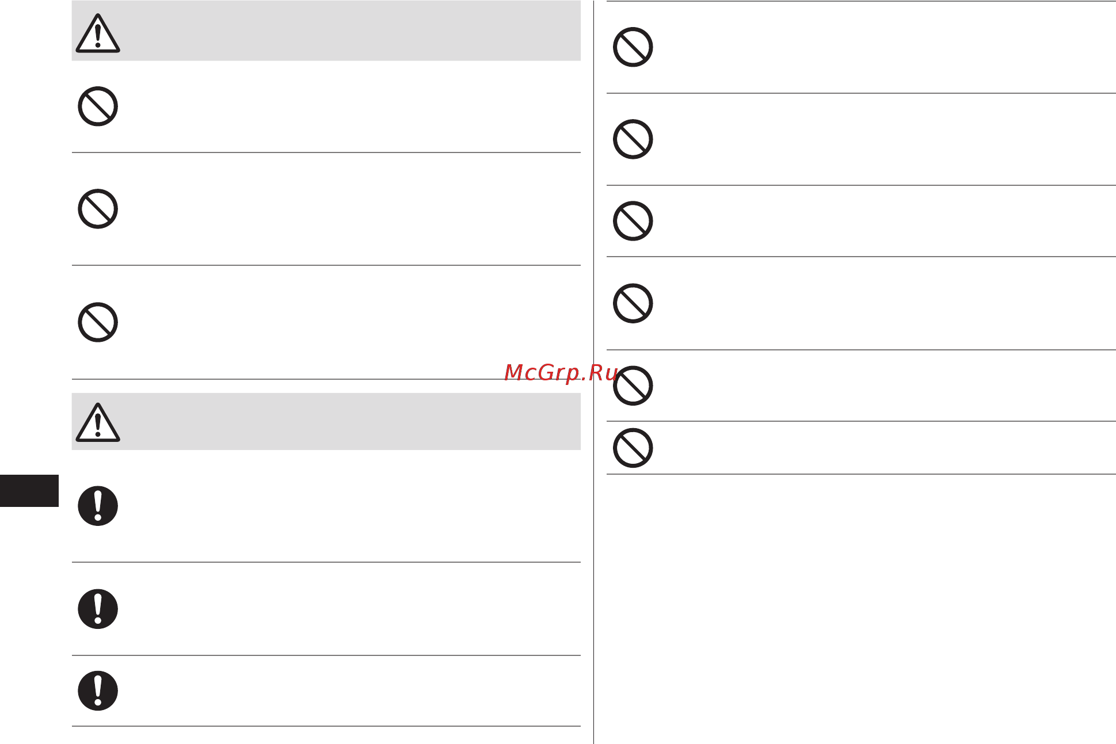Click the warning triangle in the lower gray banner

[98, 422]
